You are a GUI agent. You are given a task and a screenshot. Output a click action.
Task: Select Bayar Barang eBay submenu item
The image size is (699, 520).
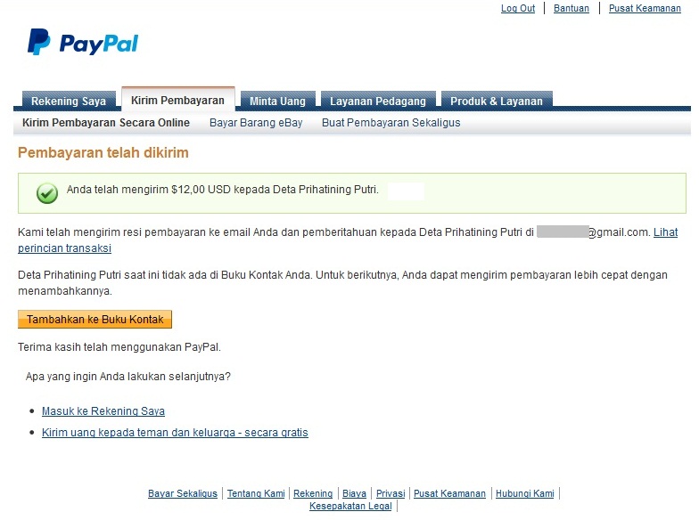point(256,123)
